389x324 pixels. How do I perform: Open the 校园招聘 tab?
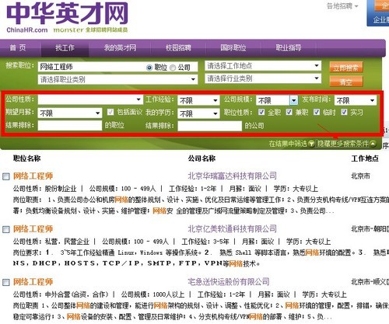click(x=178, y=47)
